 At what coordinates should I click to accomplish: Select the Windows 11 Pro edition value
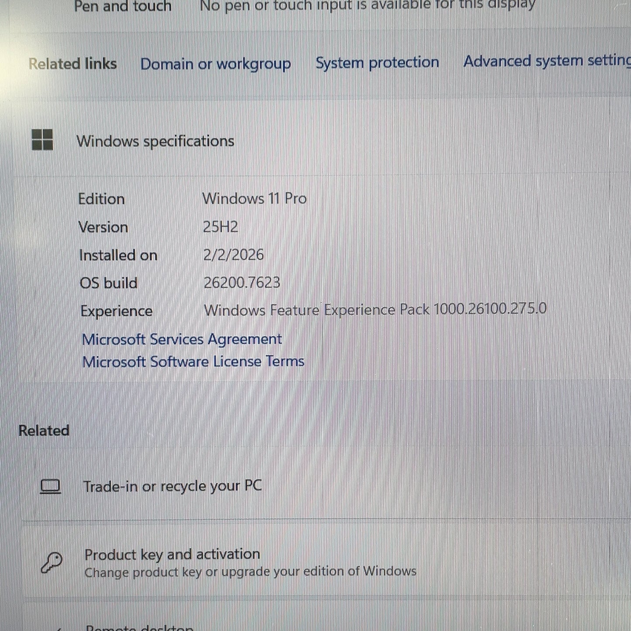point(255,199)
